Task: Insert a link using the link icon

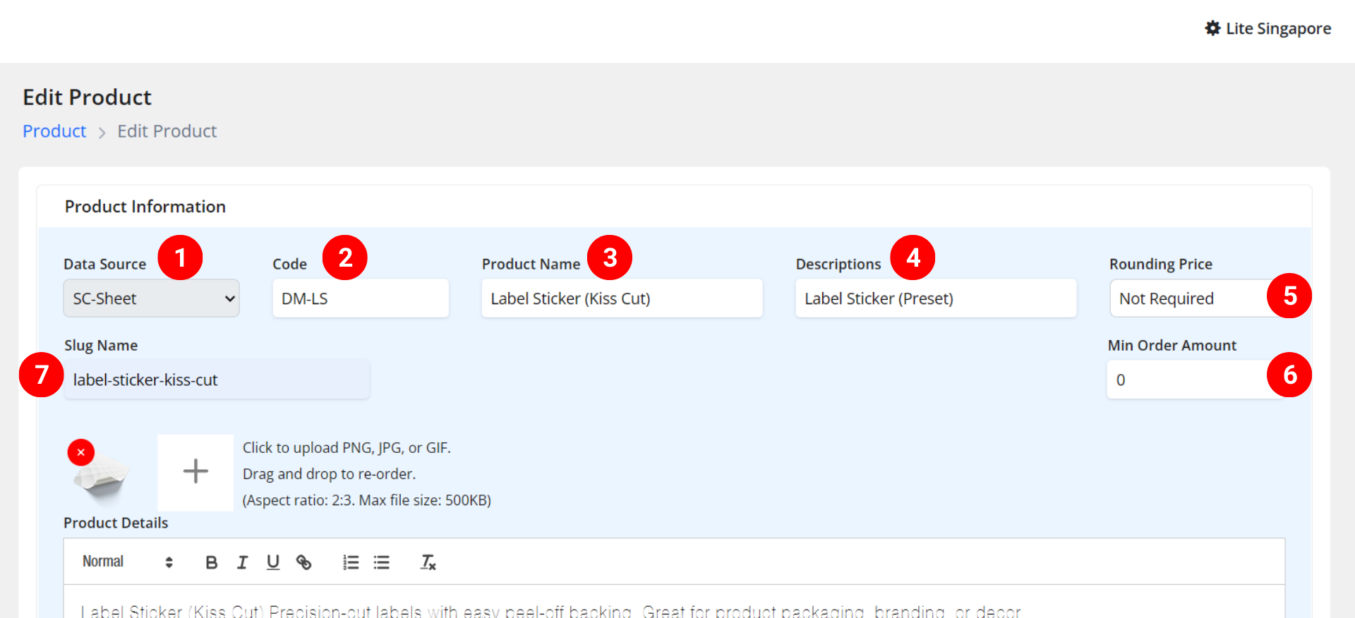Action: (303, 562)
